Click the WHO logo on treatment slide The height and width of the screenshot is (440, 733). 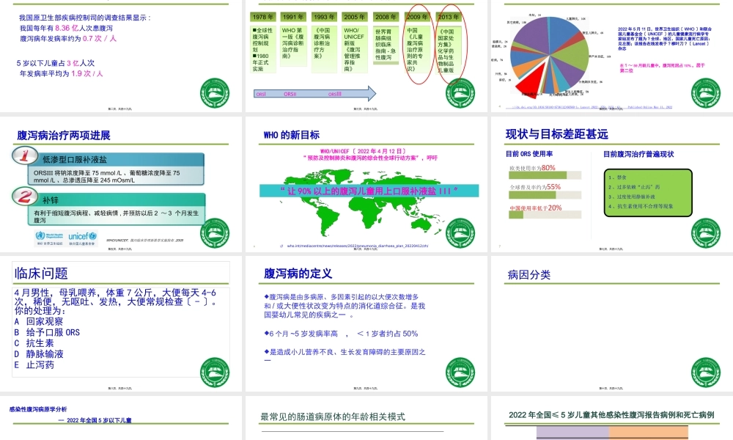[50, 237]
